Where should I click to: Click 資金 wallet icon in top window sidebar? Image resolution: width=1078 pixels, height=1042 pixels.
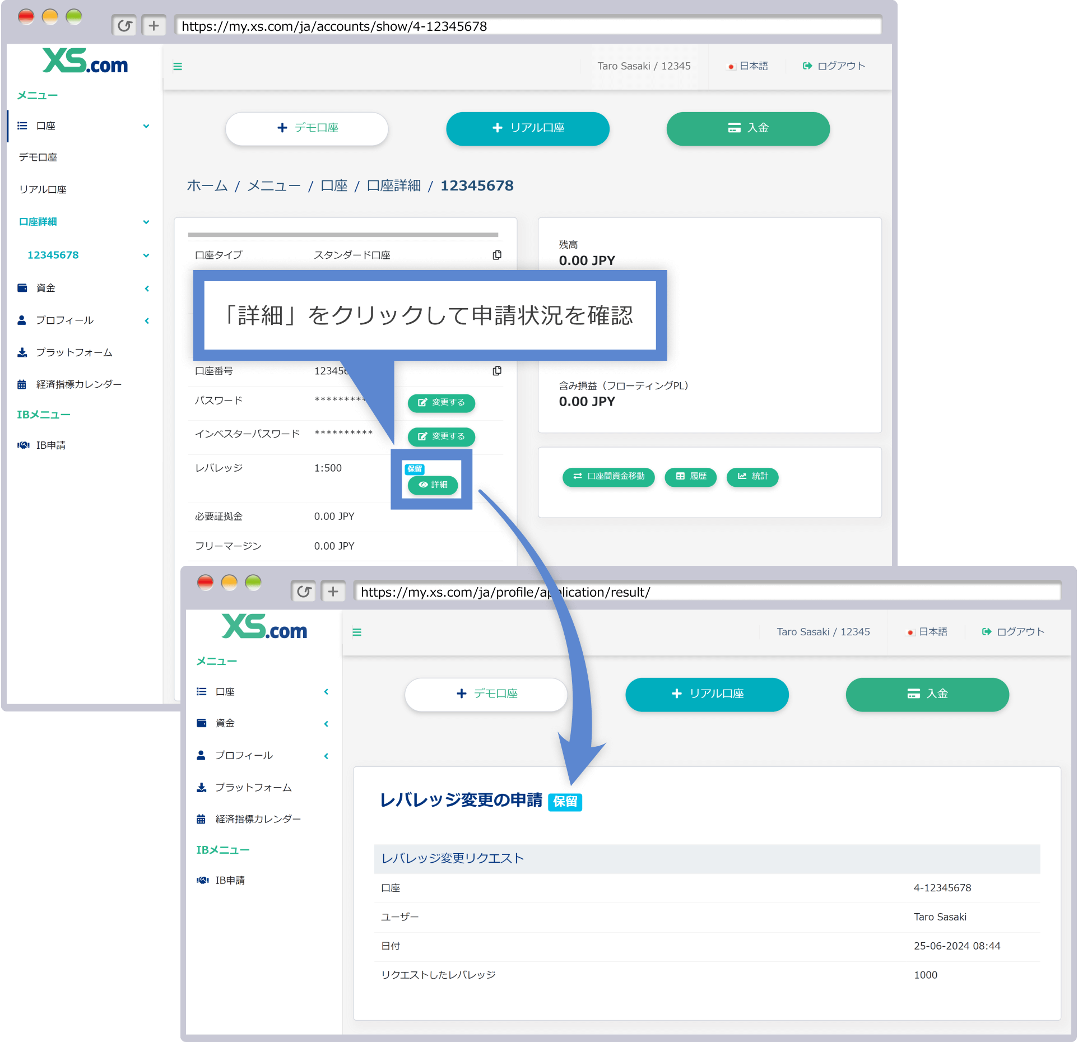click(22, 288)
